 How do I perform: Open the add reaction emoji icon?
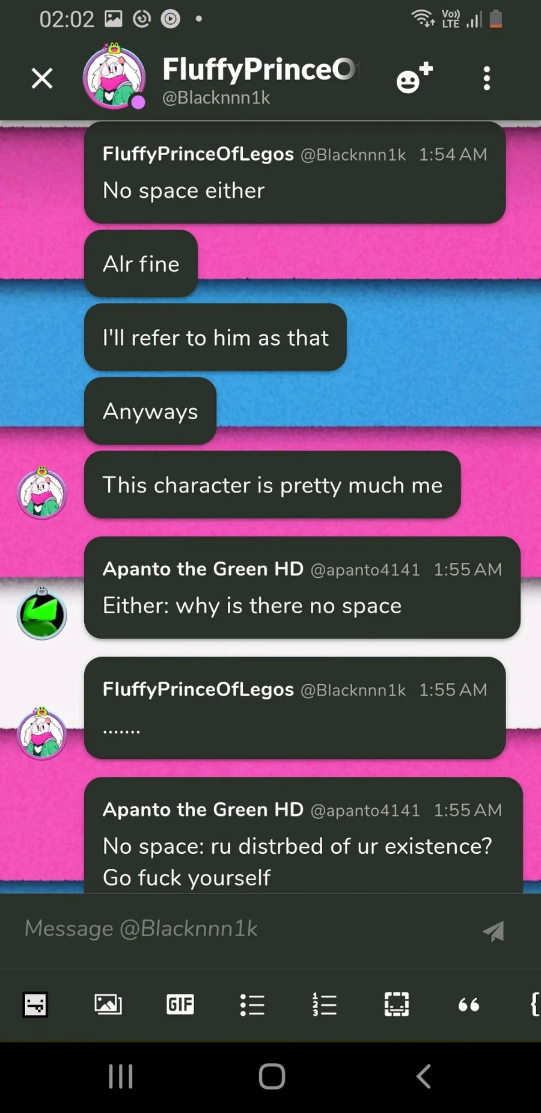(414, 78)
